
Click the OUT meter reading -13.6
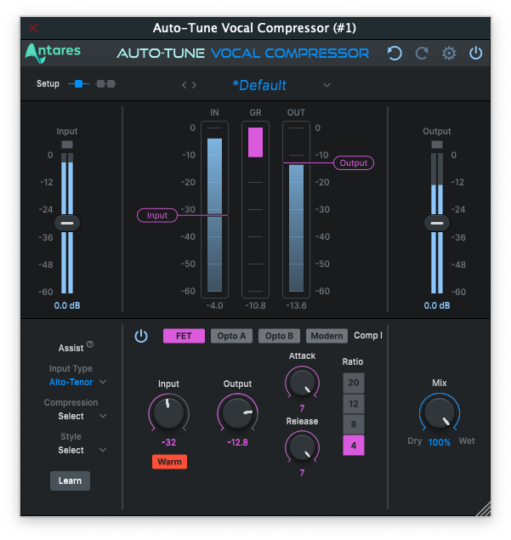(x=296, y=305)
